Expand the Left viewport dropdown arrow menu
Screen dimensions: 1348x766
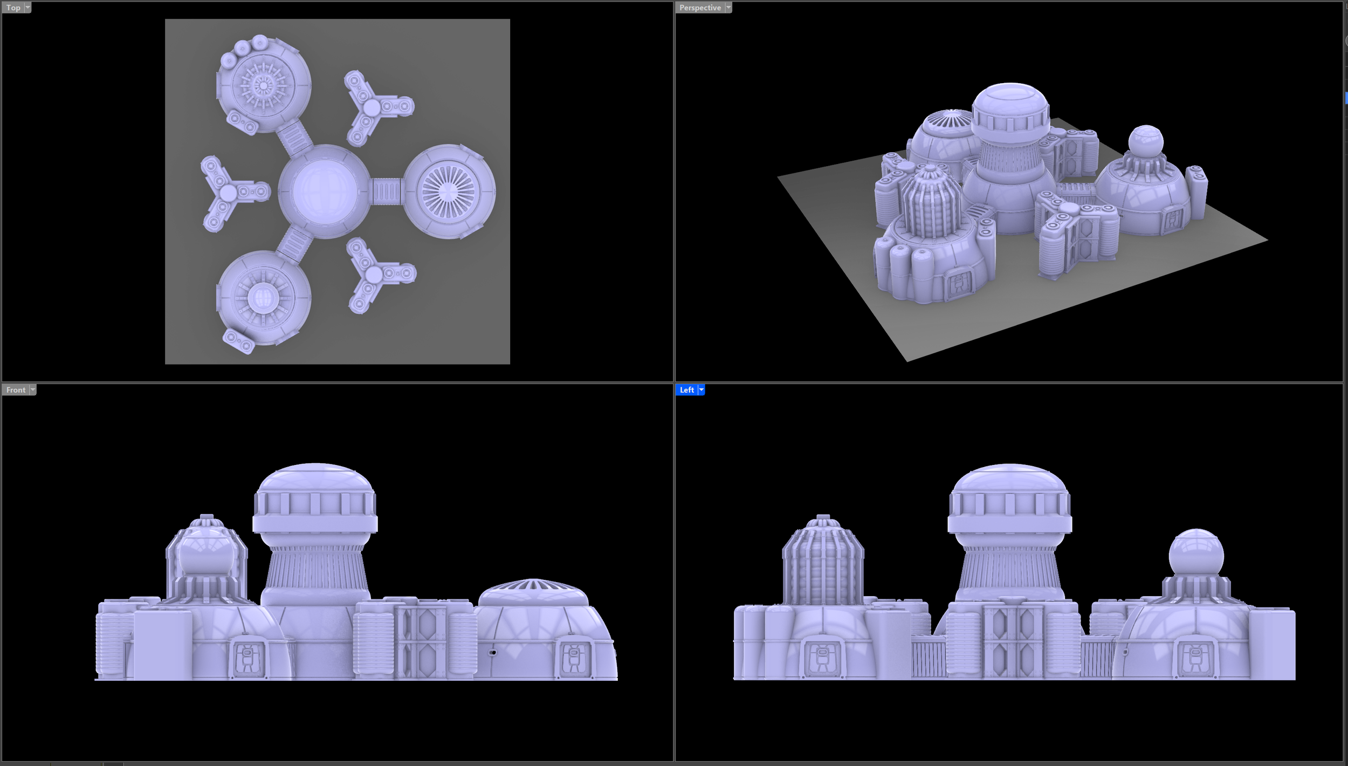(701, 389)
